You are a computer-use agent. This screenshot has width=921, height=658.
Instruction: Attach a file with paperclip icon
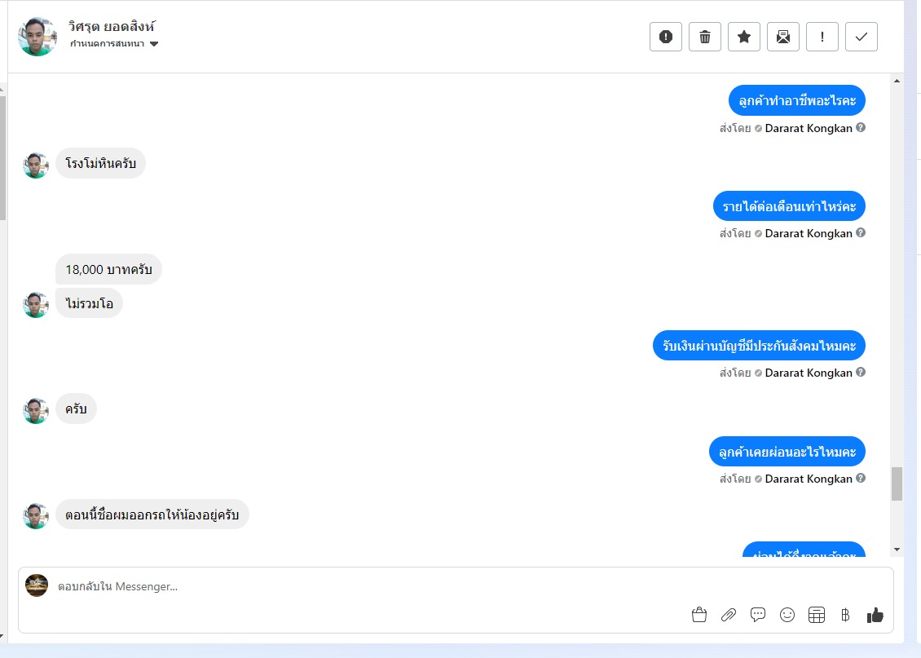(x=729, y=615)
